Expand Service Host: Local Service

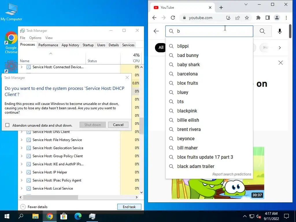pyautogui.click(x=21, y=188)
